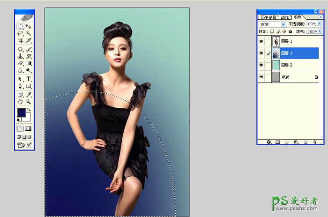Delete layer using trash icon
328x217 pixels.
(315, 141)
